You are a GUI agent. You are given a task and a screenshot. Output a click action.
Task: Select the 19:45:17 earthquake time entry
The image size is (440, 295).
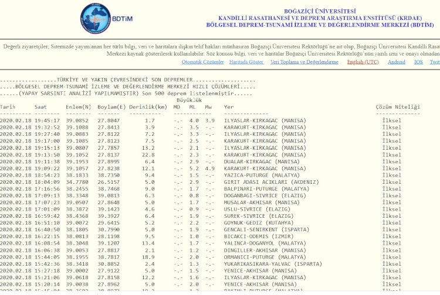point(47,121)
